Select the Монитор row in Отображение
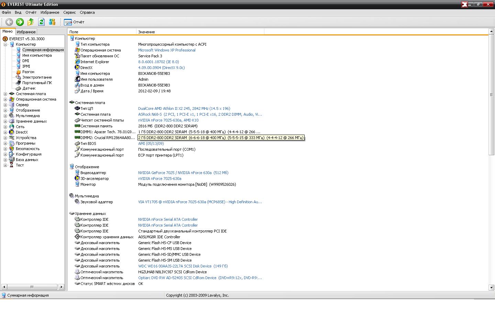The height and width of the screenshot is (309, 495). pos(278,184)
